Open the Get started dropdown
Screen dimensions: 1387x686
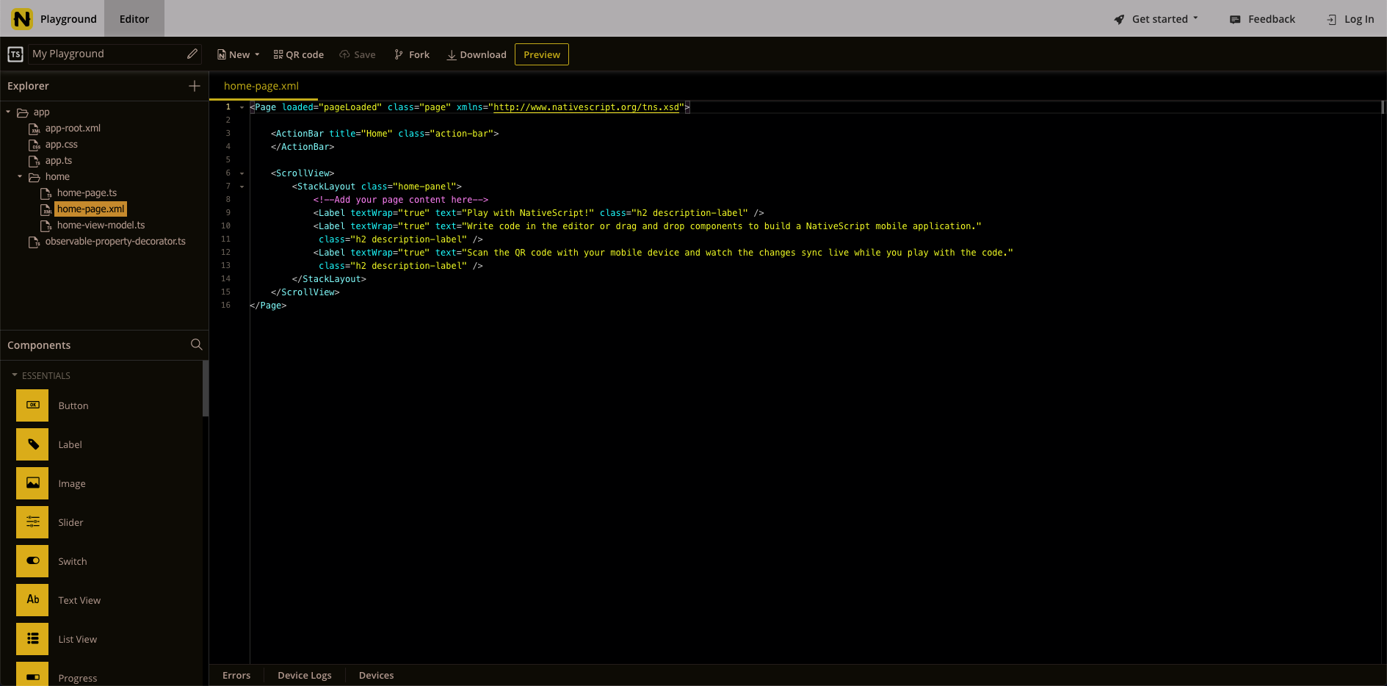[x=1156, y=19]
